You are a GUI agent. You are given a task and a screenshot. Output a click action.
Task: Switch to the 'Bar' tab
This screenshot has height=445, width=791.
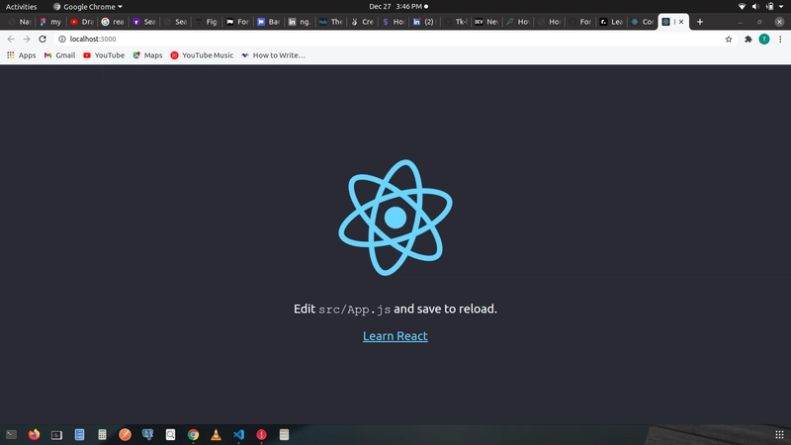pos(268,22)
